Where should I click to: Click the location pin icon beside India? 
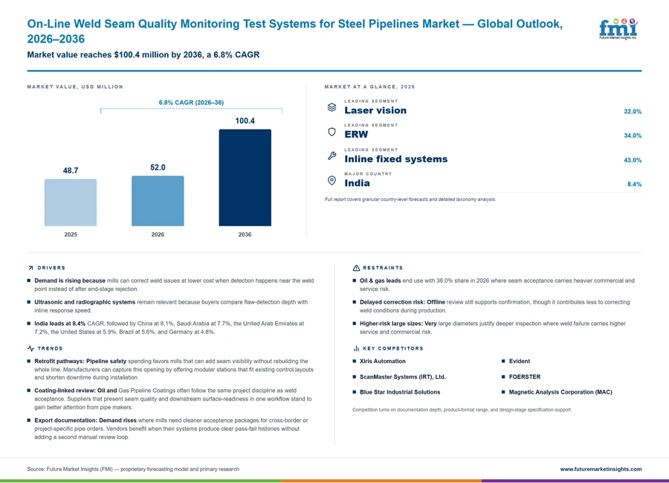[332, 180]
